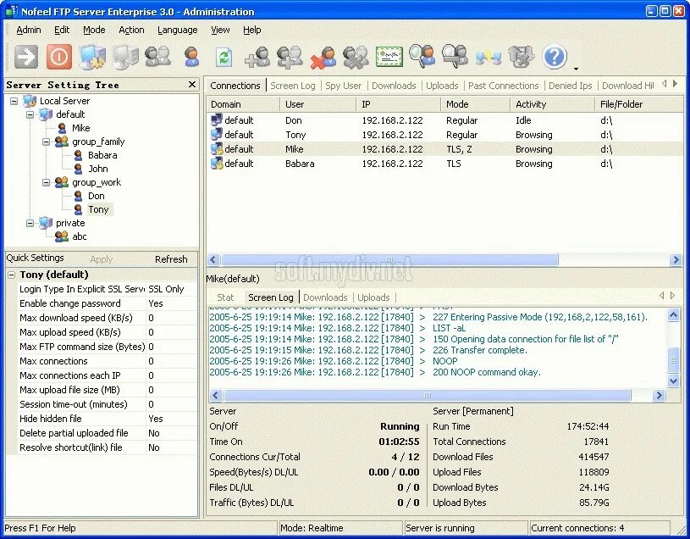Open the Stat tab for Mike
The height and width of the screenshot is (539, 690).
[225, 297]
